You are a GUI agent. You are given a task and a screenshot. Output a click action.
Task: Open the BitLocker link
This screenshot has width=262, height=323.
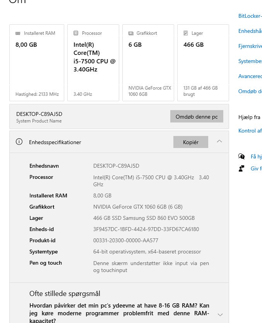pos(250,16)
